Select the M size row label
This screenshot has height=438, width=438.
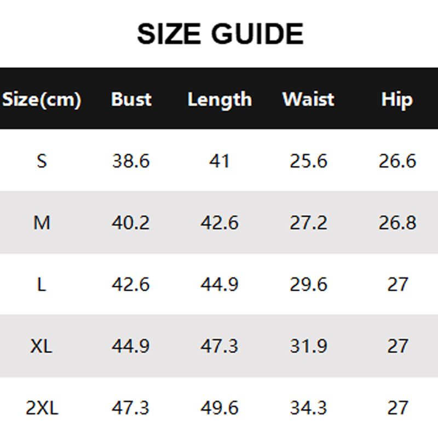point(42,223)
